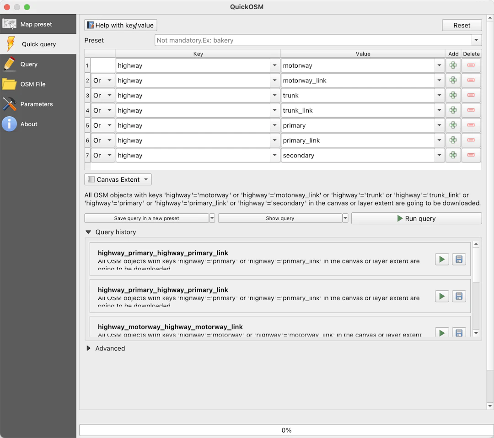Add a row after trunk_link row

coord(453,110)
